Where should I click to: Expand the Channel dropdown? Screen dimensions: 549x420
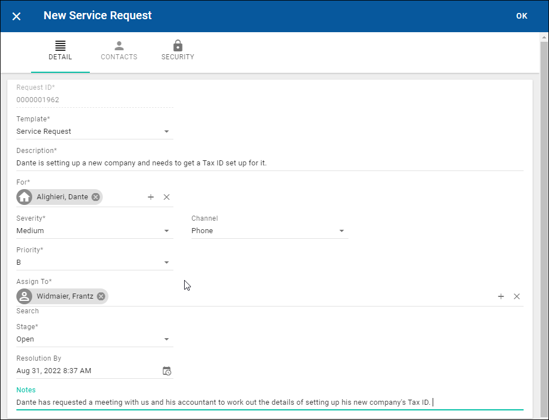pos(341,231)
